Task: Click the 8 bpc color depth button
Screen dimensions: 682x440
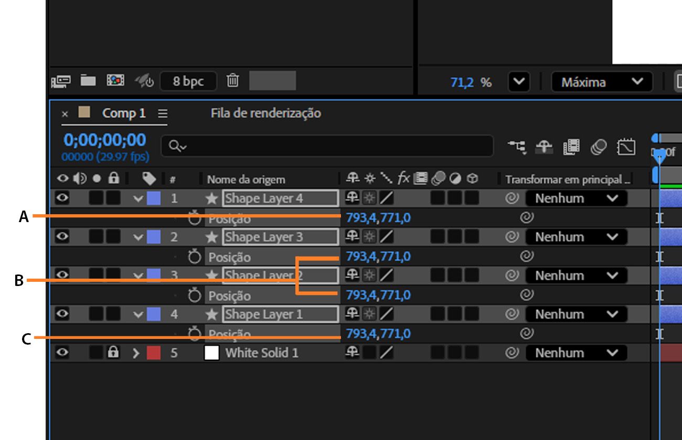Action: pyautogui.click(x=188, y=82)
